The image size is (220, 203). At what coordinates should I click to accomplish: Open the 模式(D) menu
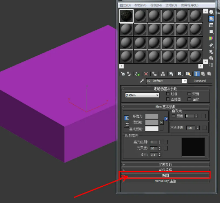(125, 5)
